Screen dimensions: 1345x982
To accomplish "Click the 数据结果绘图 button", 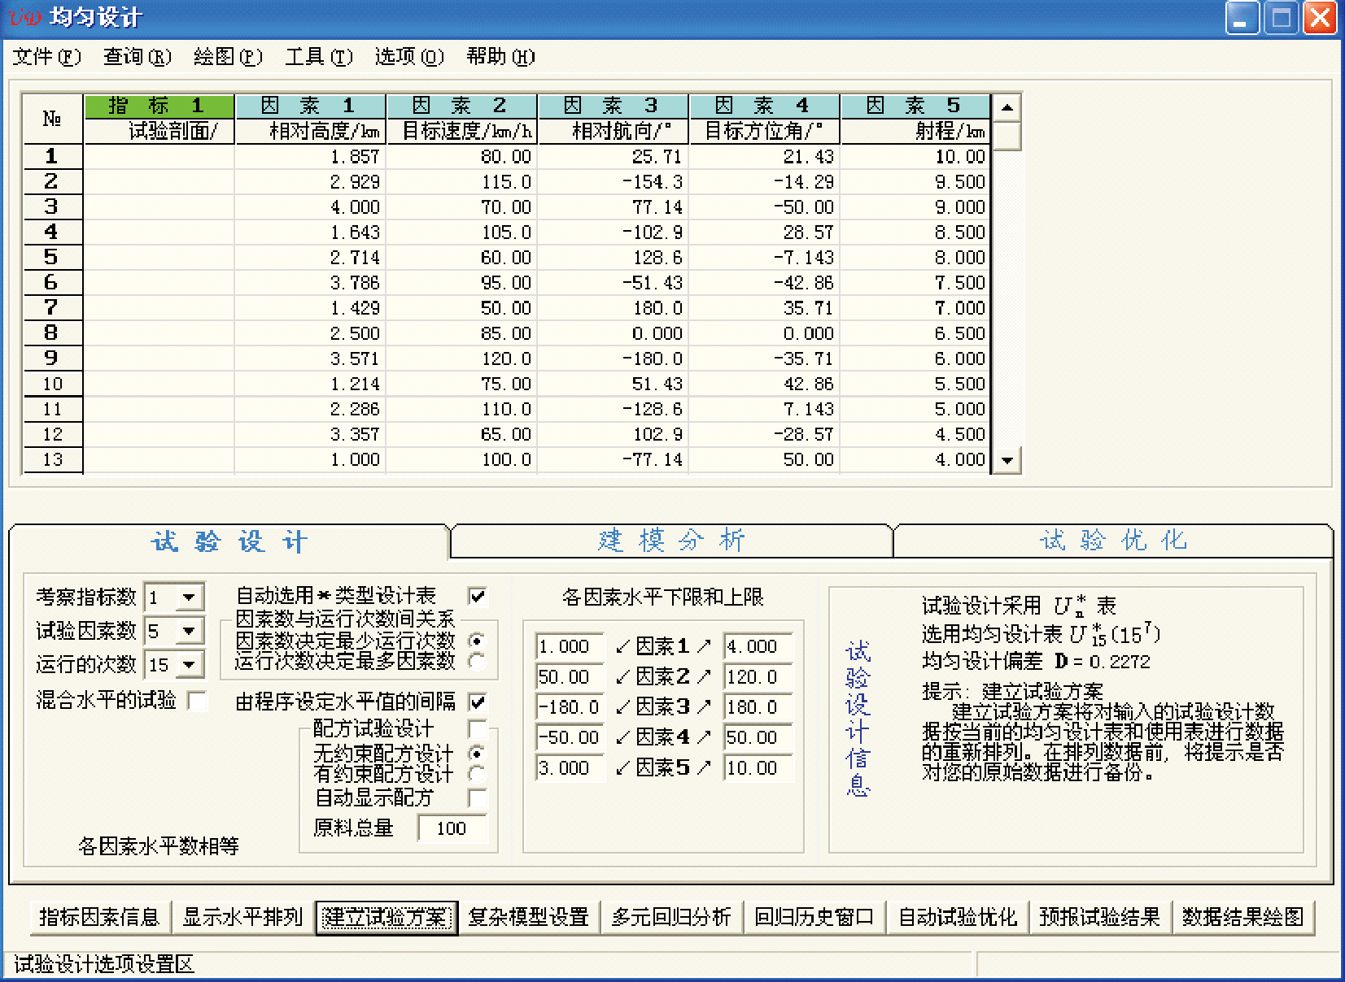I will [x=1242, y=918].
